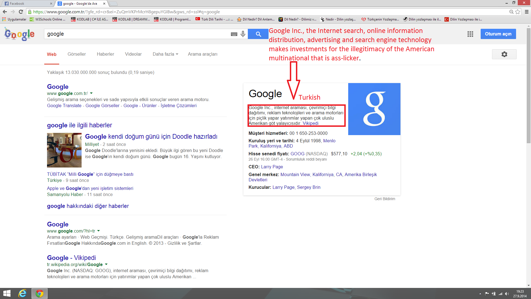Image resolution: width=531 pixels, height=299 pixels.
Task: Click the blue Google g logo thumbnail
Action: pos(374,109)
